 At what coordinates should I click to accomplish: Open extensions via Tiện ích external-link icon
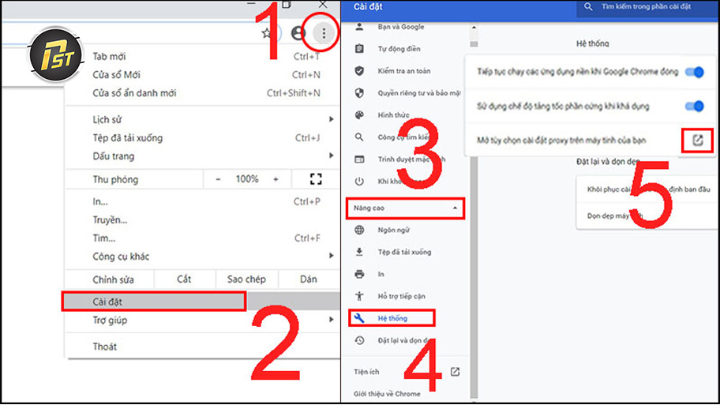(455, 372)
